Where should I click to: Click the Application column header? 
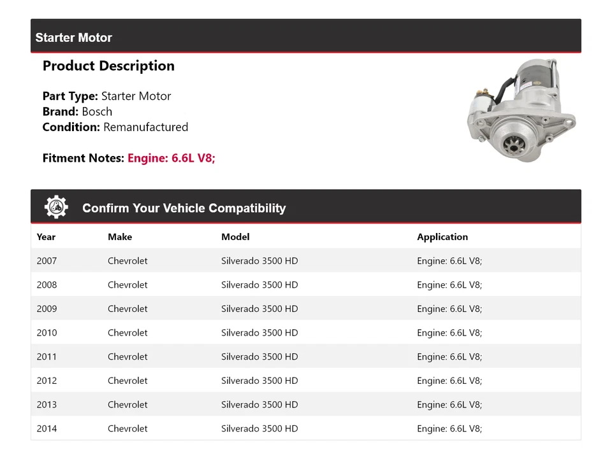click(x=442, y=237)
